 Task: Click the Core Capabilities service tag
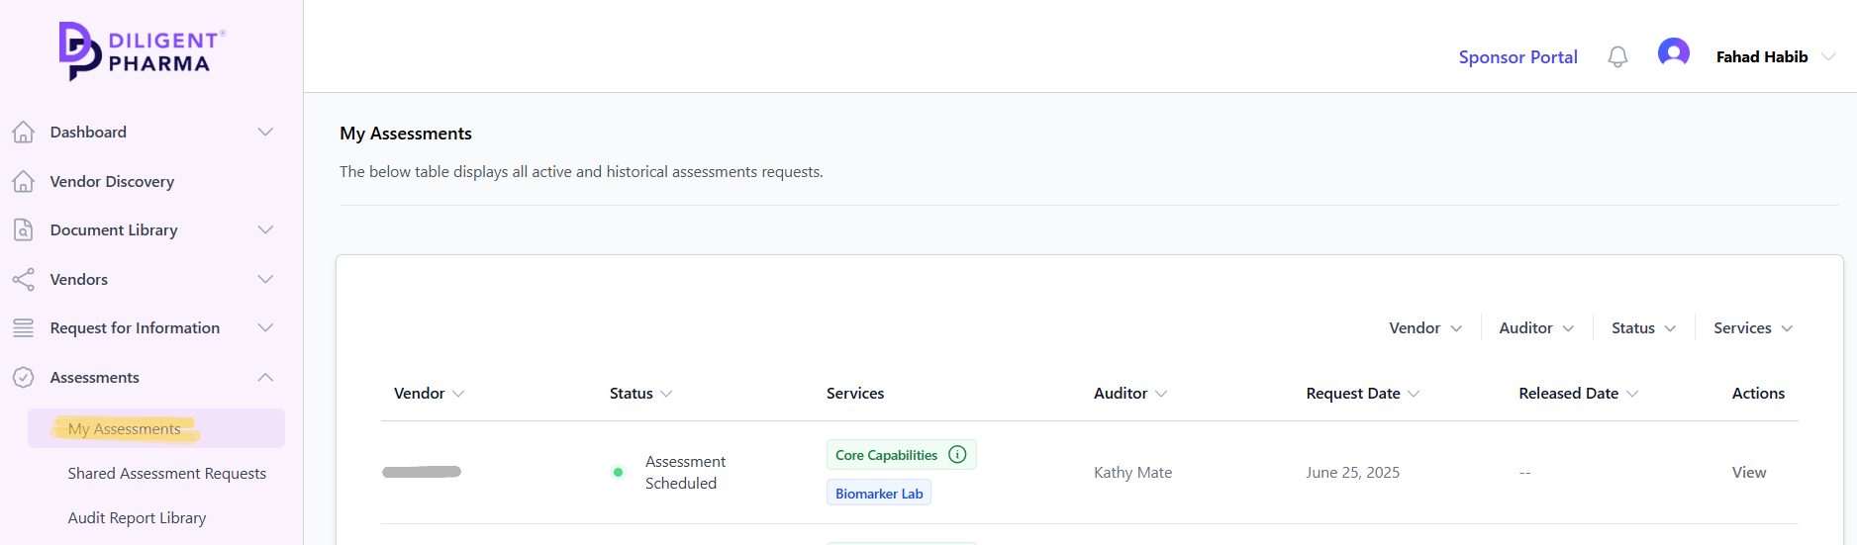click(x=901, y=455)
